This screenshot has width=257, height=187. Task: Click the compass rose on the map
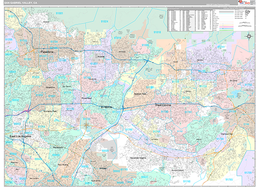249,36
